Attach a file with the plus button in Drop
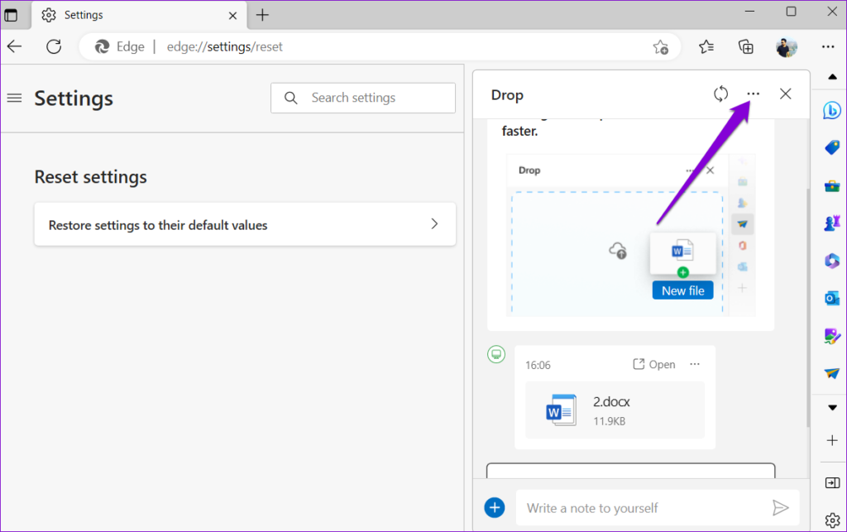This screenshot has height=532, width=847. coord(495,507)
